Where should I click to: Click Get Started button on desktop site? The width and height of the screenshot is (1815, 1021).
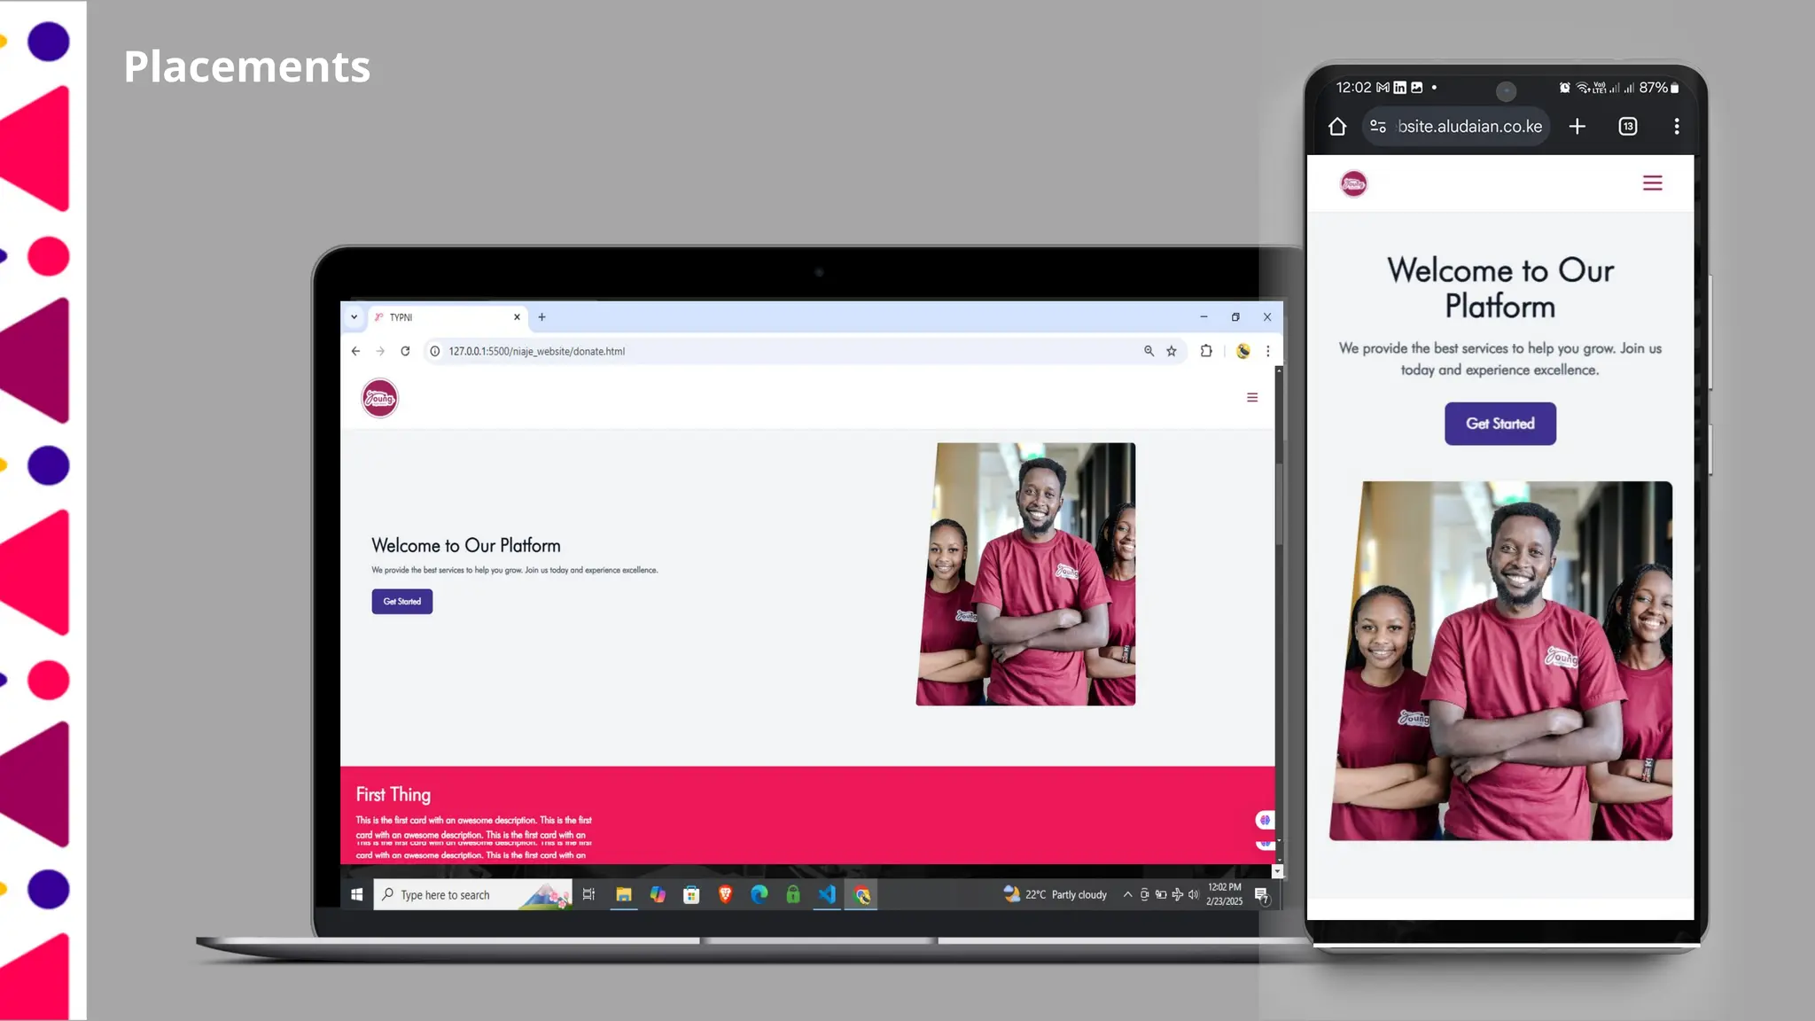tap(401, 601)
